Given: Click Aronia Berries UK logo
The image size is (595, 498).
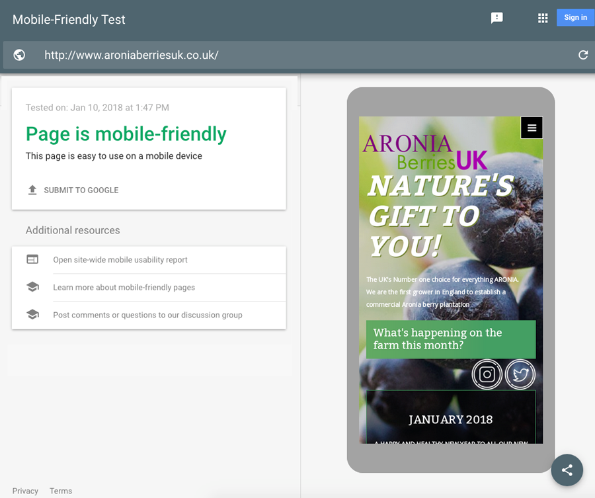Looking at the screenshot, I should point(425,152).
